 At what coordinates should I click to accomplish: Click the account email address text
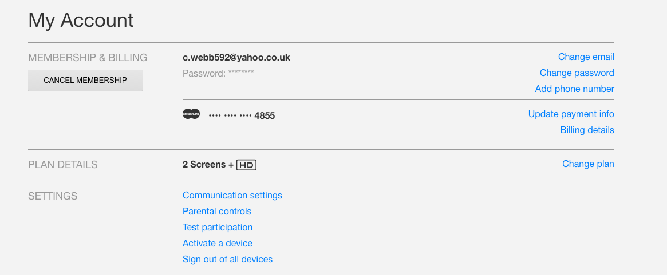point(236,58)
